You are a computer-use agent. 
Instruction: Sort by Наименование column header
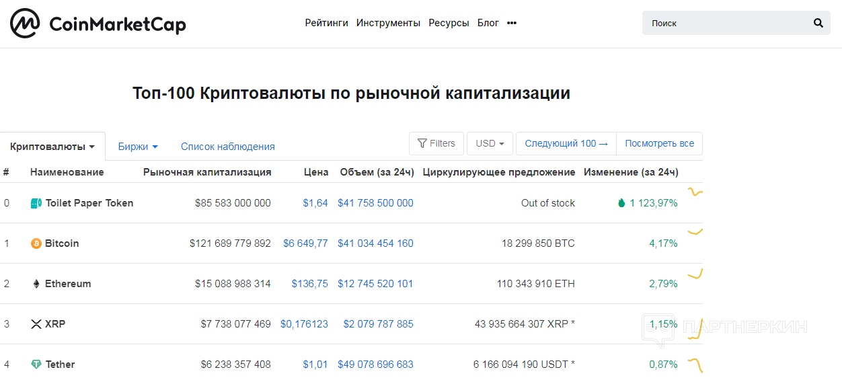pyautogui.click(x=67, y=172)
